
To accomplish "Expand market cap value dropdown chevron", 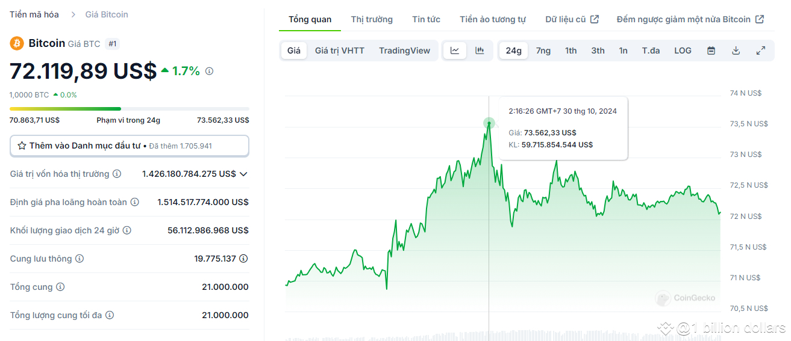I will (243, 174).
